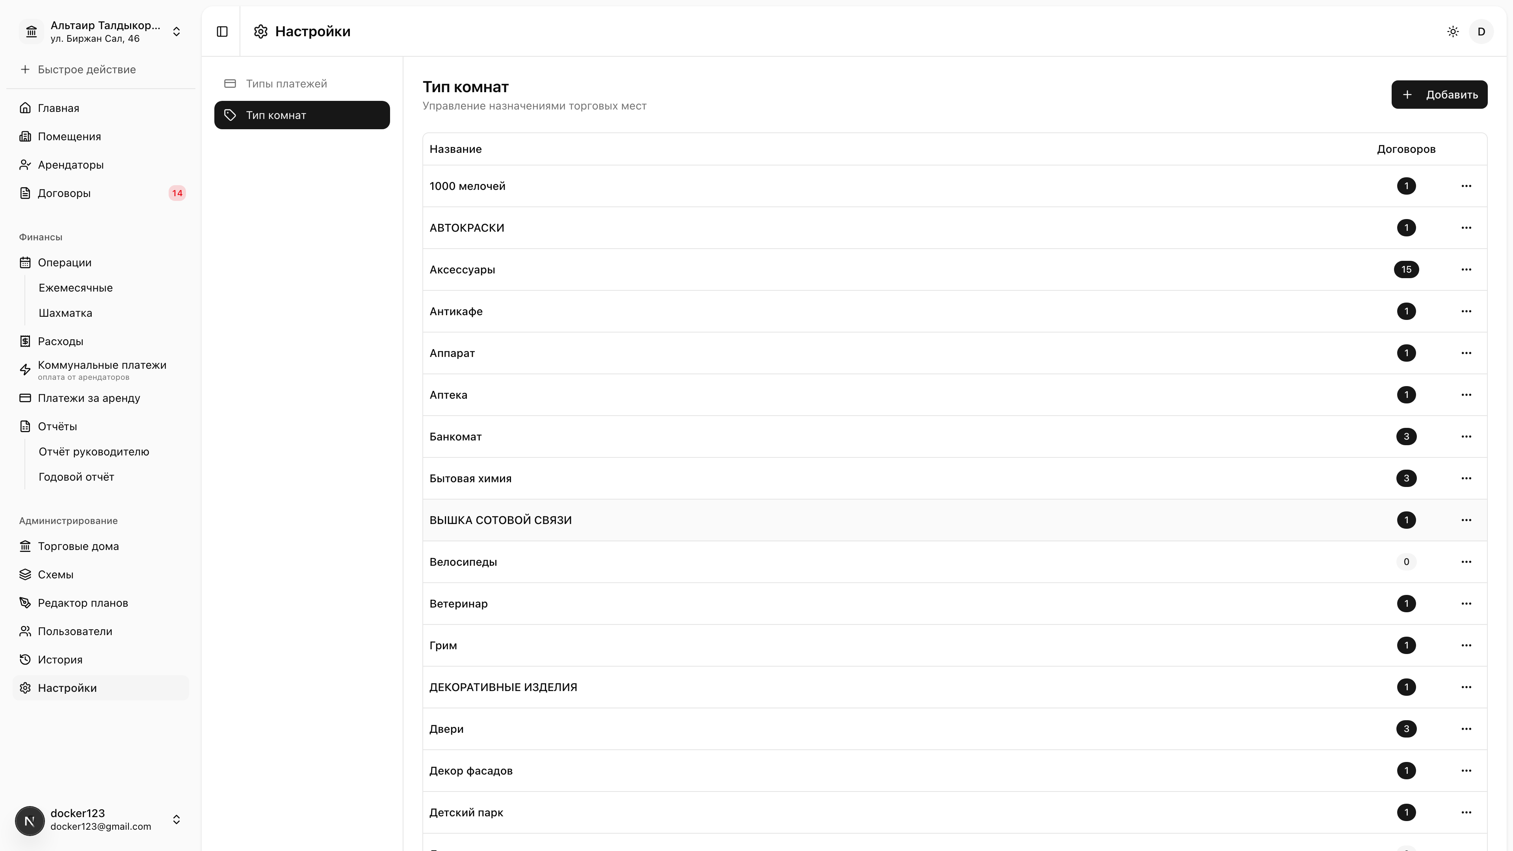Expand the docker123 account menu
Viewport: 1513px width, 851px height.
coord(101,820)
